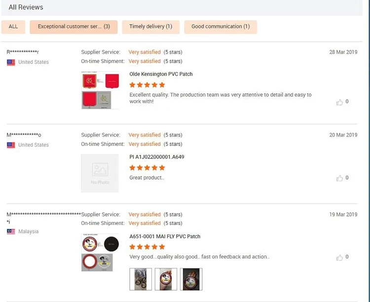Open product PI A1J022000001.A649
This screenshot has height=302, width=370.
pos(157,157)
